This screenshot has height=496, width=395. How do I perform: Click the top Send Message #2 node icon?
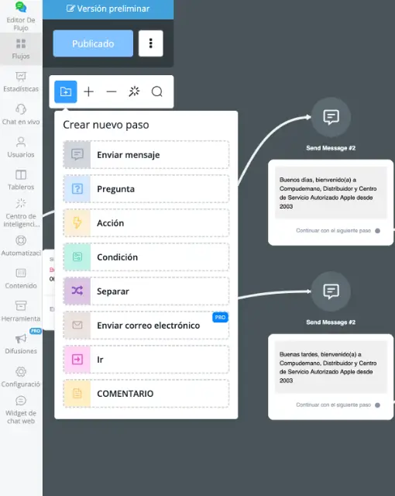pos(331,117)
